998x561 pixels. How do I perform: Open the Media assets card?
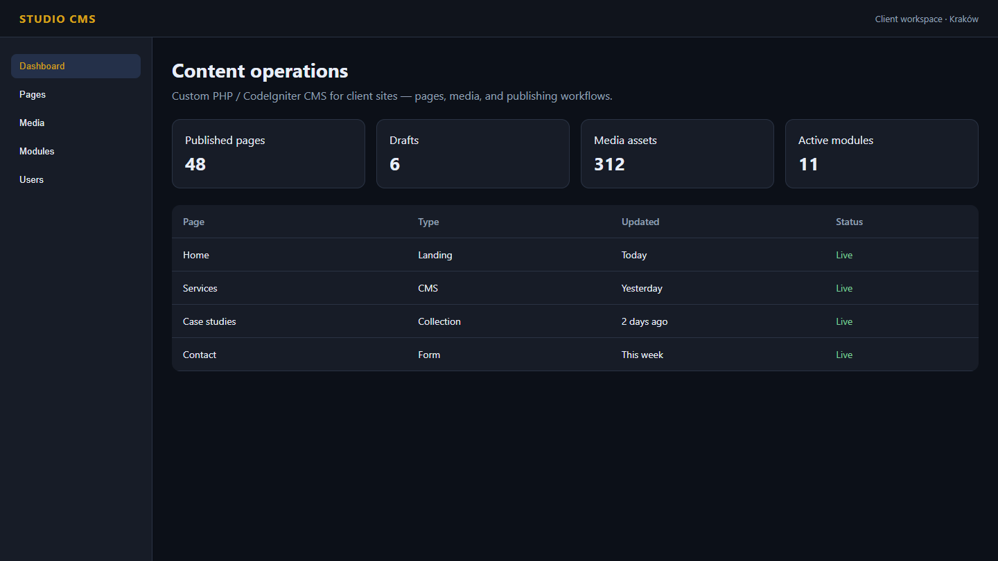pyautogui.click(x=677, y=154)
